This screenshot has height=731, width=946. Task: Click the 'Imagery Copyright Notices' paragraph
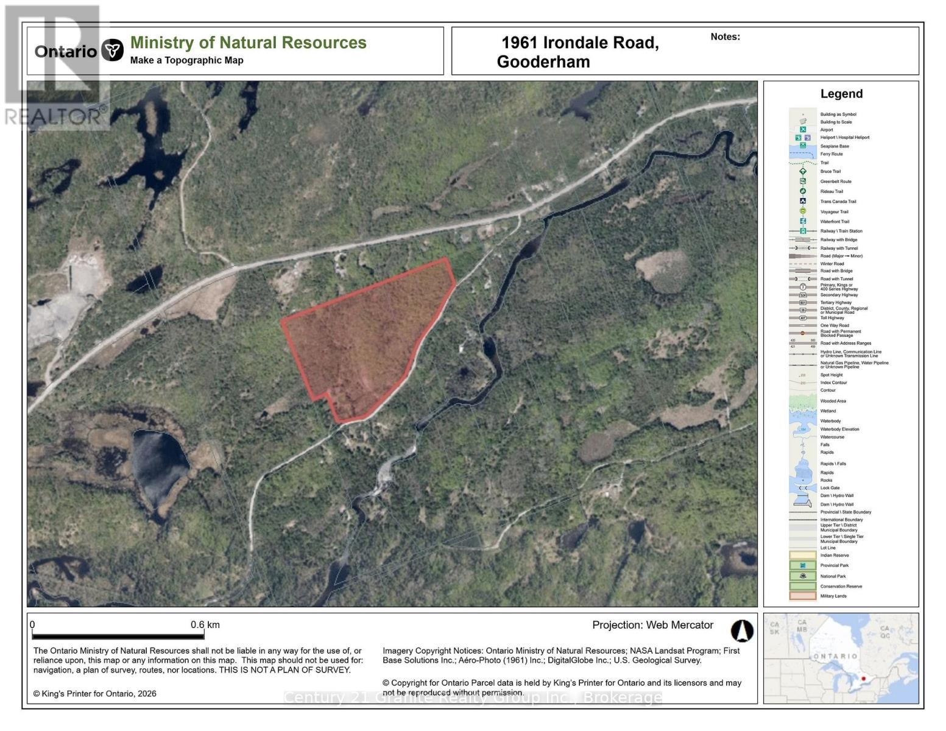561,655
